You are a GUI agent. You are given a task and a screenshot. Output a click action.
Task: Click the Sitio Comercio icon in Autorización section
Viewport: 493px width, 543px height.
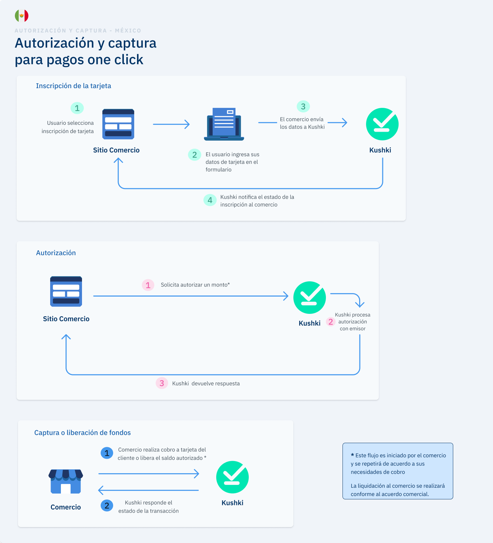pyautogui.click(x=66, y=291)
